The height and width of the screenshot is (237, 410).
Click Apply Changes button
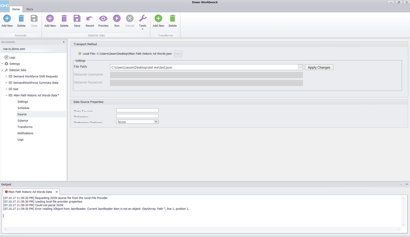pyautogui.click(x=319, y=67)
